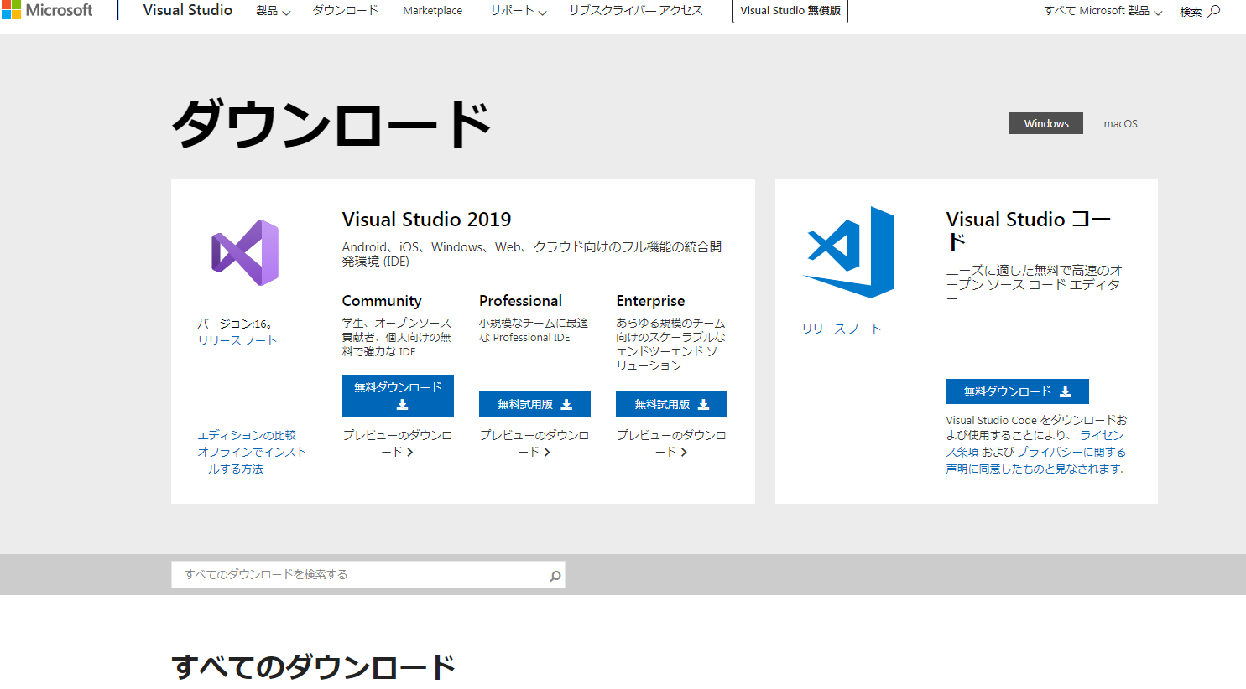Click the バージョン:16 text
This screenshot has height=689, width=1246.
click(234, 324)
